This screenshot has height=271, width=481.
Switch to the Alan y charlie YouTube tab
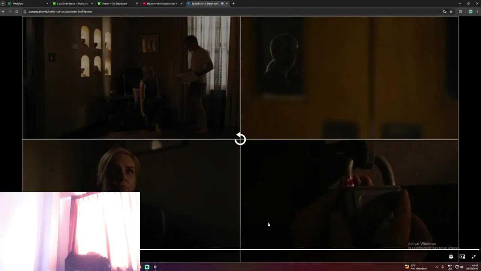(162, 3)
